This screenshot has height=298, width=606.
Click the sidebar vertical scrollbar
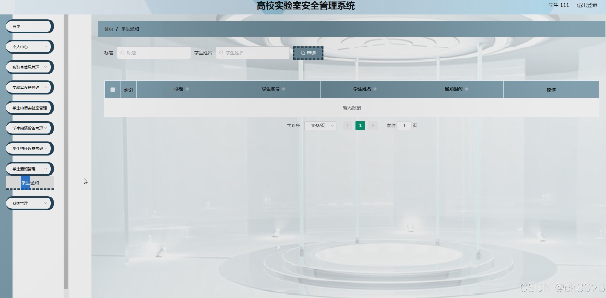[x=66, y=150]
